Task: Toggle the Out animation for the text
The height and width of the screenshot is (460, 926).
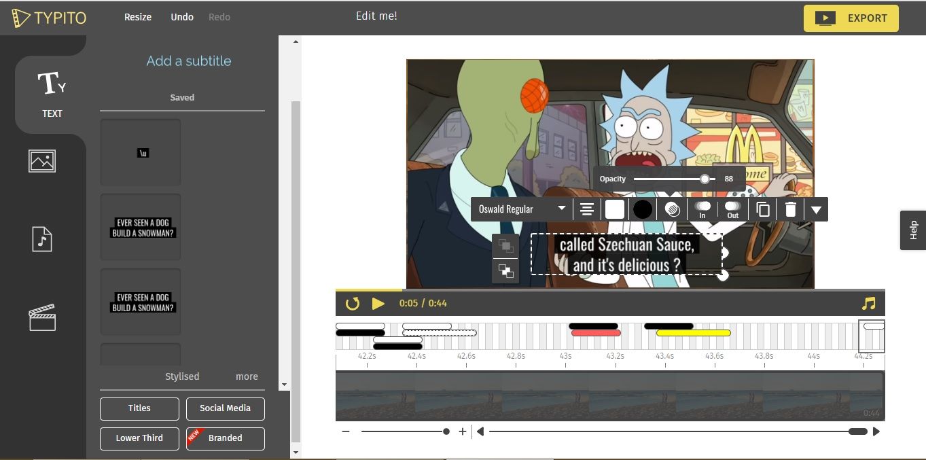Action: coord(732,209)
